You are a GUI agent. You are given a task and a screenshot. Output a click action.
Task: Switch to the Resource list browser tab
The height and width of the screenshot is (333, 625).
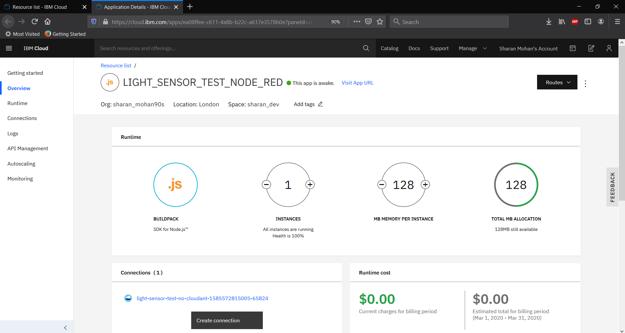point(39,7)
